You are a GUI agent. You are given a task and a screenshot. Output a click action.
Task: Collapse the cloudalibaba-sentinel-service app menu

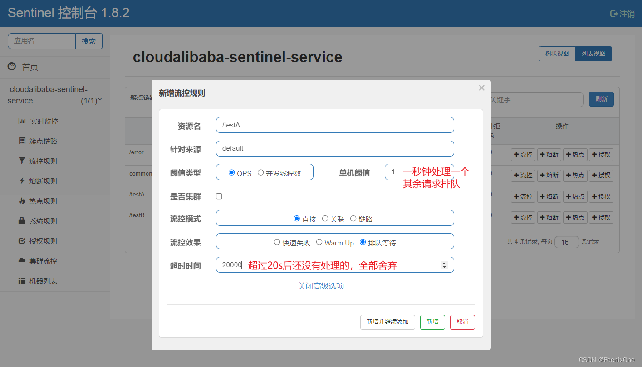(100, 99)
